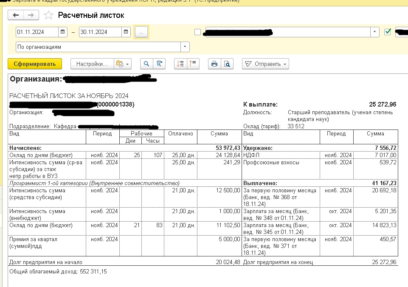Click the employee code (0000001338)
The width and height of the screenshot is (408, 287).
115,104
